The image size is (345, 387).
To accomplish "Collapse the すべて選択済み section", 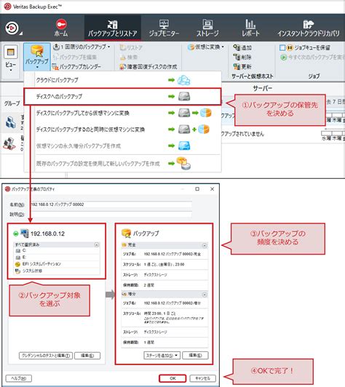I will coord(97,245).
